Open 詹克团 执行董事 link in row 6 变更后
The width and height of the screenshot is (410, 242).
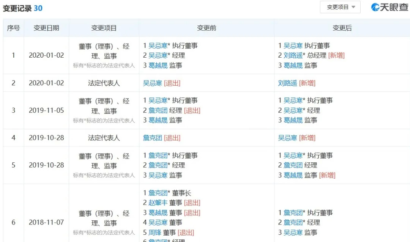(x=293, y=213)
